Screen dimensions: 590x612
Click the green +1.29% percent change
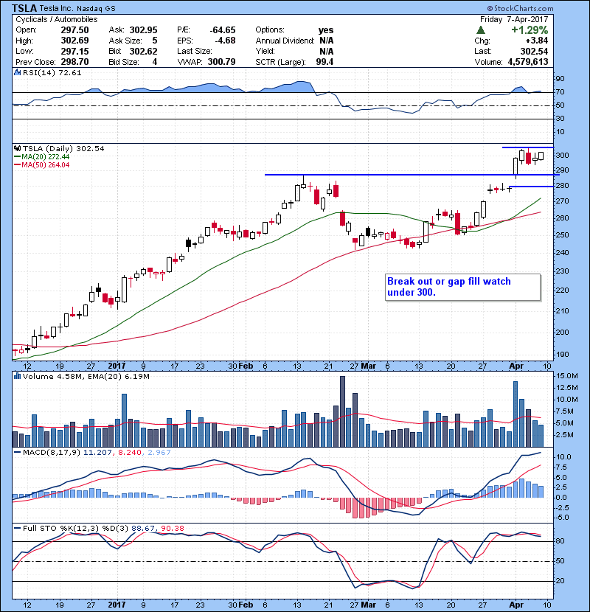point(530,30)
